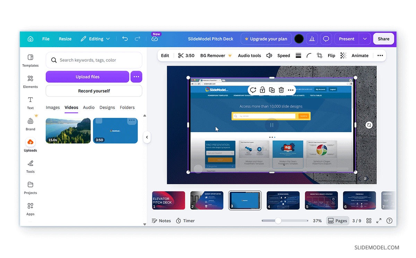Click Flip in the toolbar
This screenshot has width=416, height=258.
click(x=331, y=56)
